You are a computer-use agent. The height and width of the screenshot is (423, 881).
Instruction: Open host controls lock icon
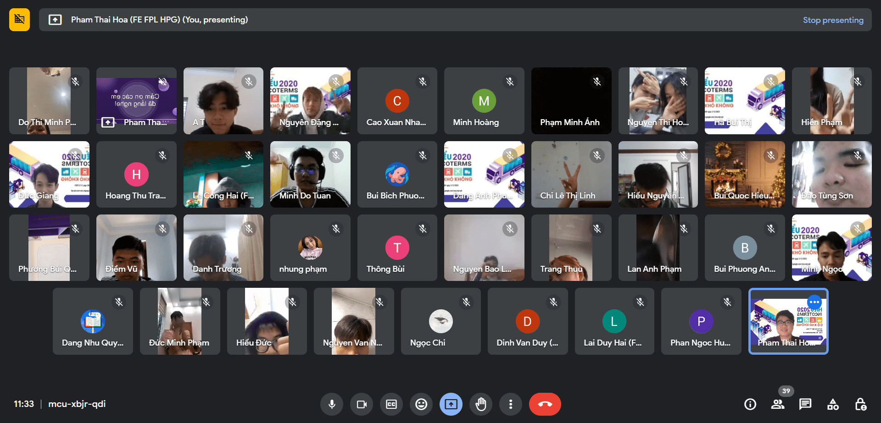(860, 404)
